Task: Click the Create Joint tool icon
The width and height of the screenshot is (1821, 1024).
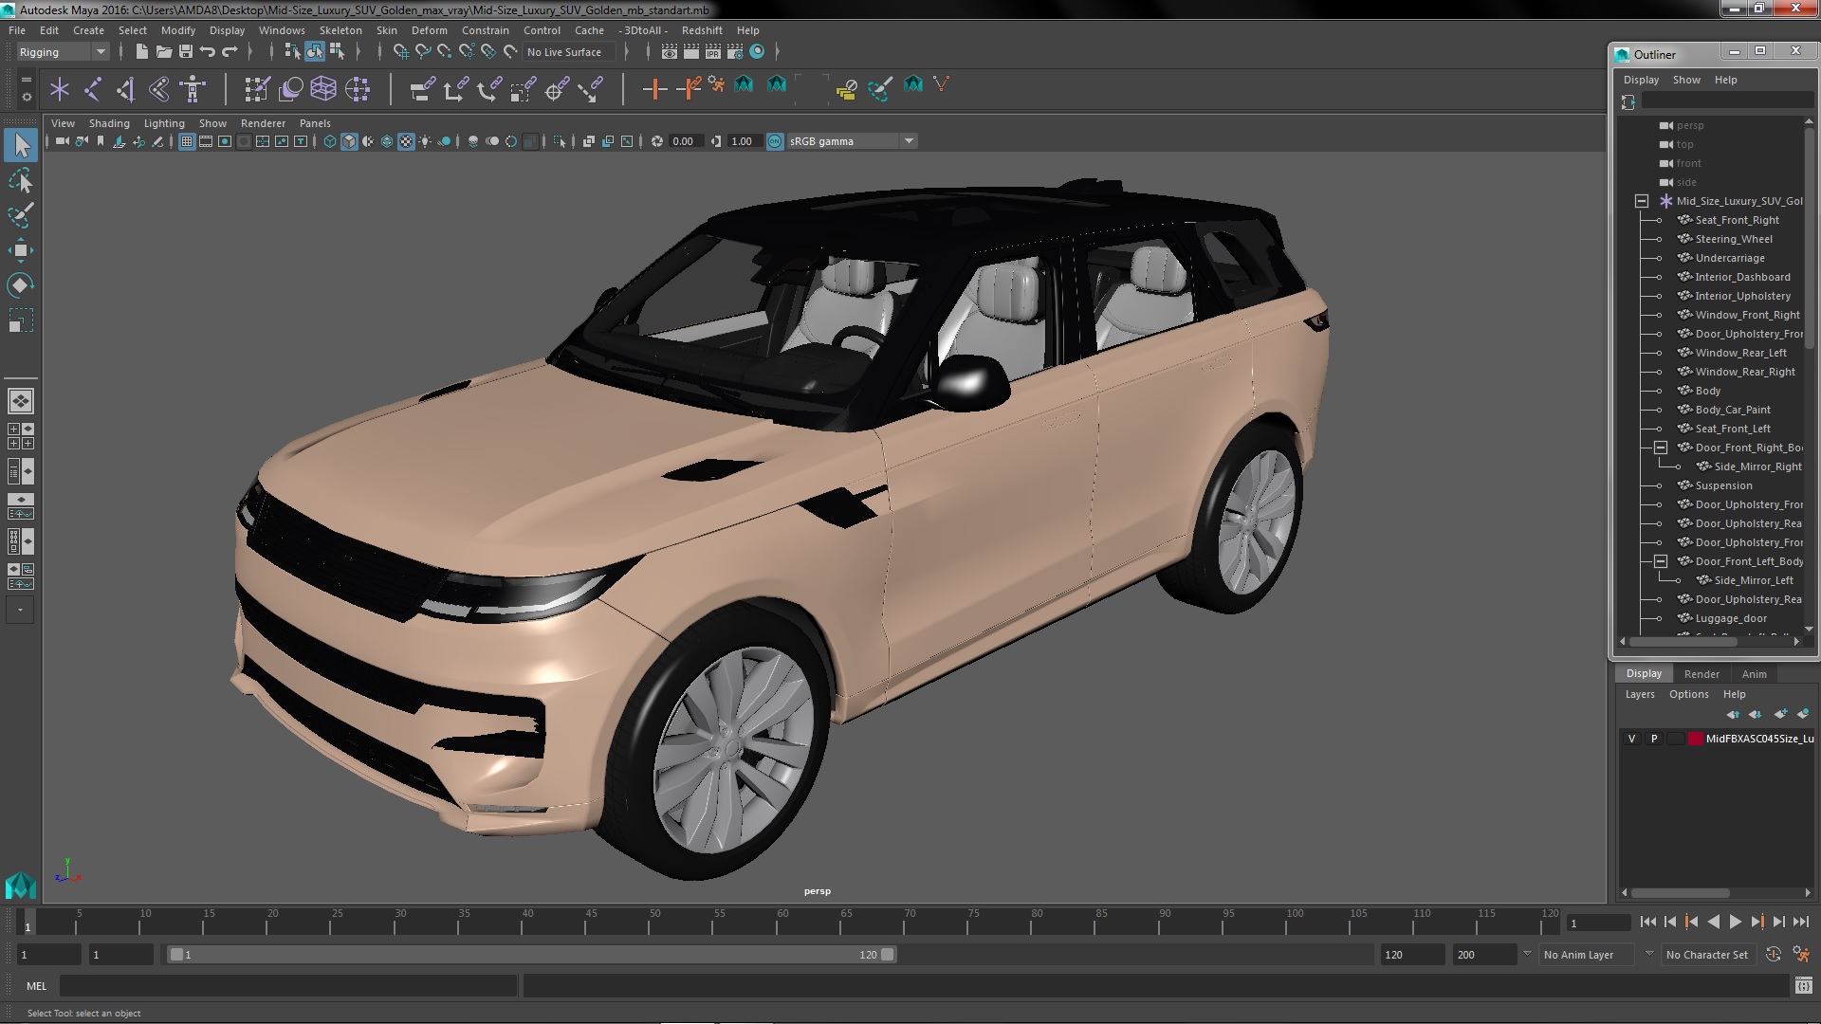Action: tap(93, 89)
